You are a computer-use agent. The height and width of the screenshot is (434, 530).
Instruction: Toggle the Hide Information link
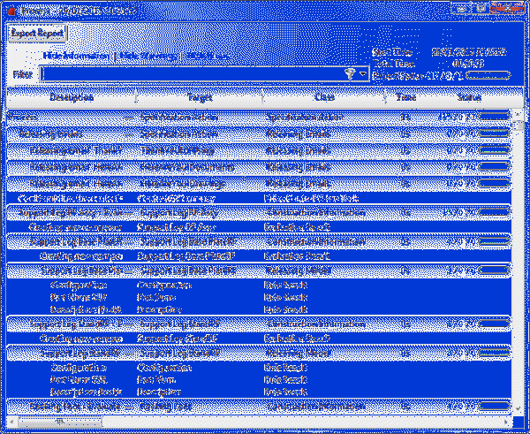pos(76,56)
